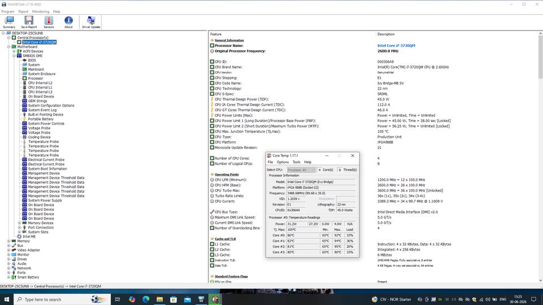Open File Explorer from the taskbar
Viewport: 543px width, 305px height.
click(x=160, y=299)
